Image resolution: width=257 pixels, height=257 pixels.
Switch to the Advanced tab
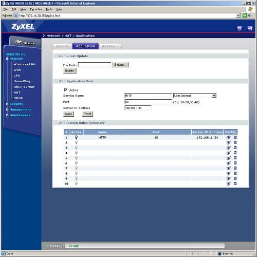[x=110, y=46]
